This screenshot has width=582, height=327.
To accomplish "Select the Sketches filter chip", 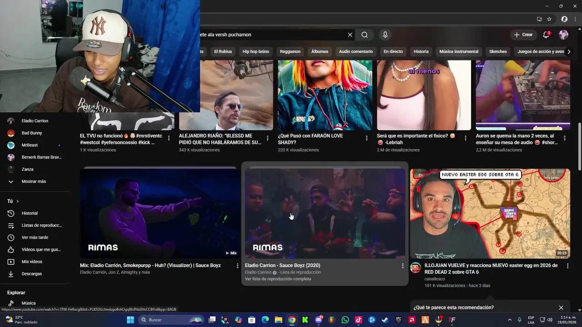I will point(498,51).
